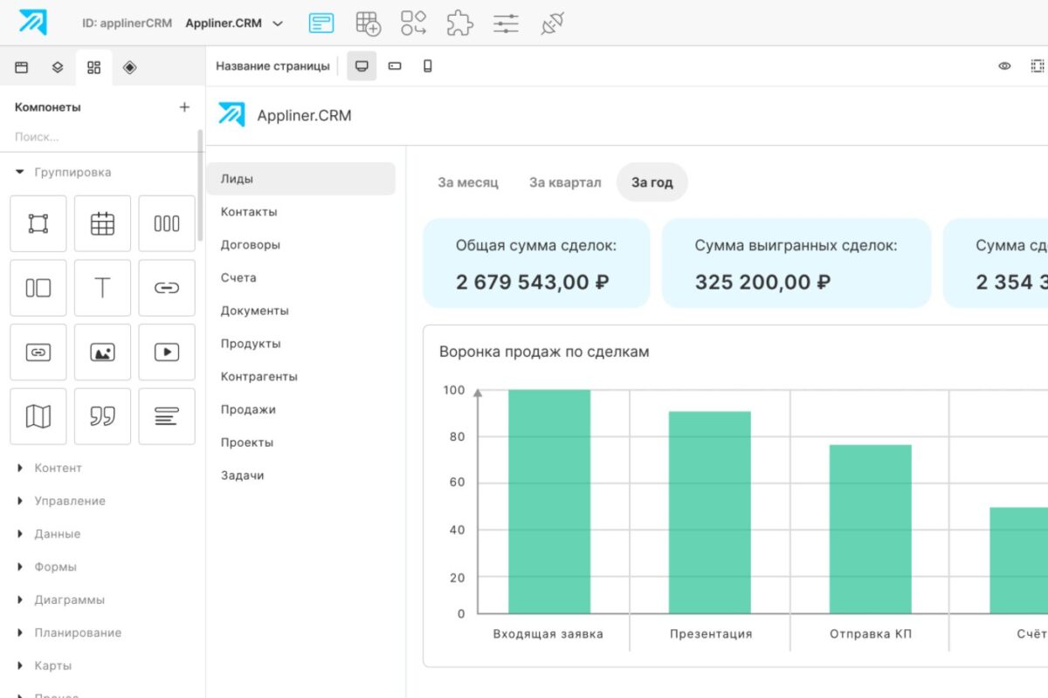Toggle the dashed outline borders view
Screen dimensions: 1048x698
[x=1038, y=66]
